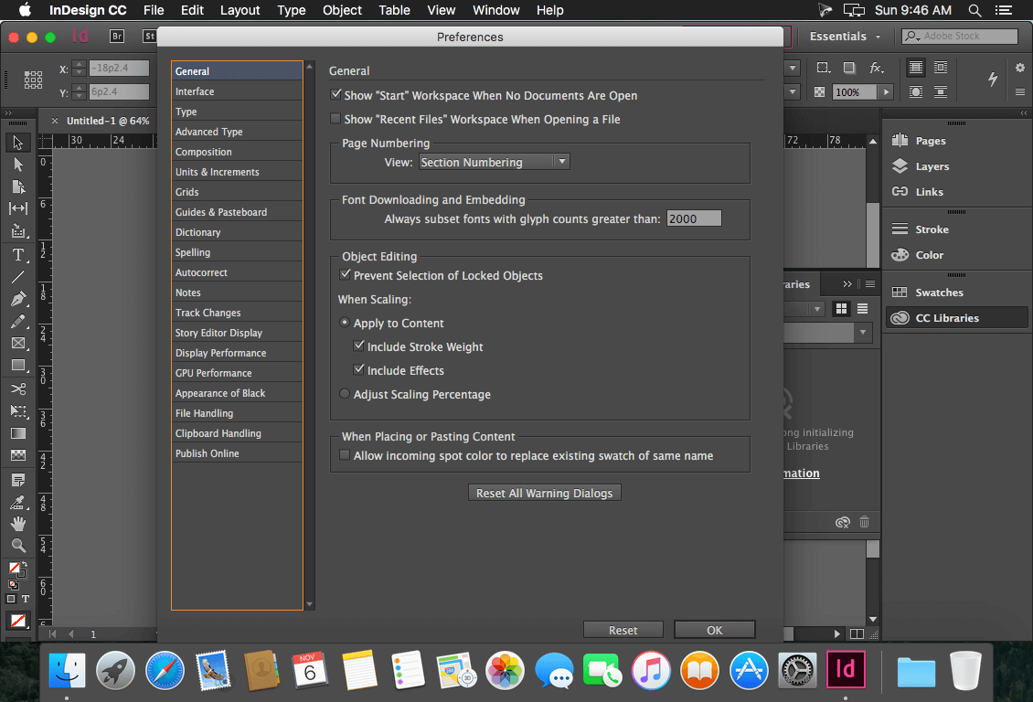1033x702 pixels.
Task: Uncheck Prevent Selection of Locked Objects
Action: pos(346,275)
